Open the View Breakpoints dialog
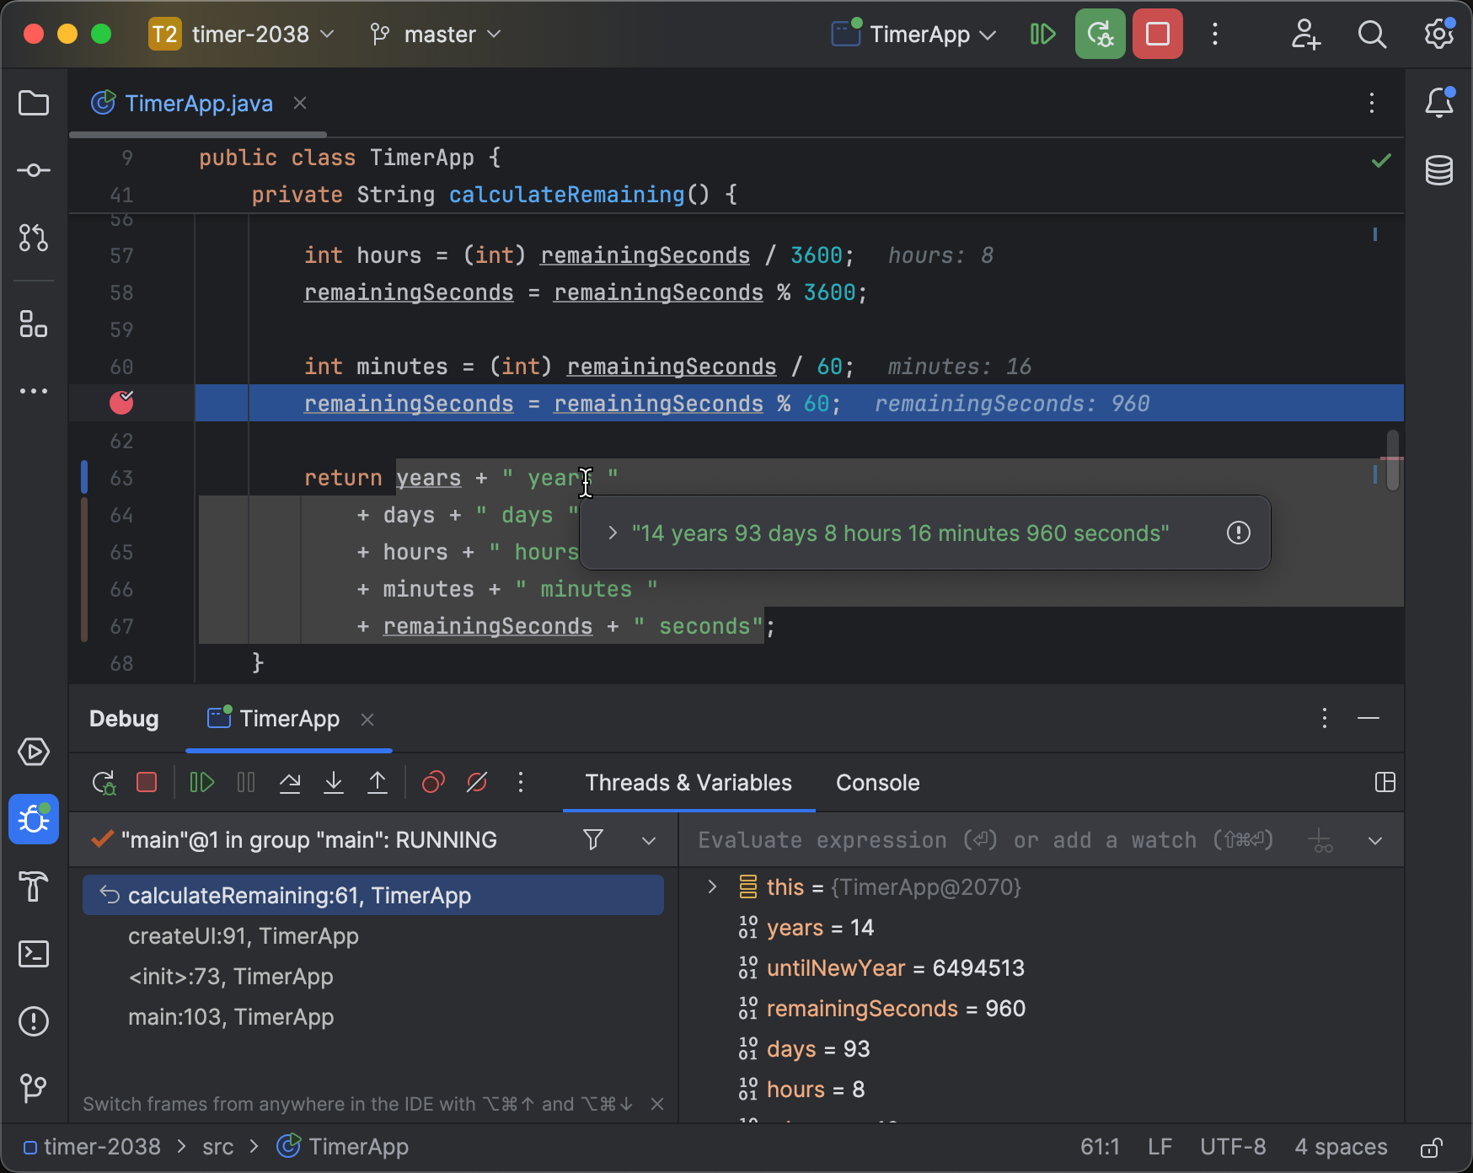 click(x=433, y=783)
